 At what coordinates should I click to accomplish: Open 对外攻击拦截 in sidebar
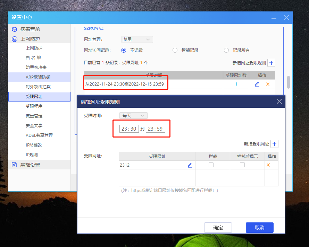[39, 87]
